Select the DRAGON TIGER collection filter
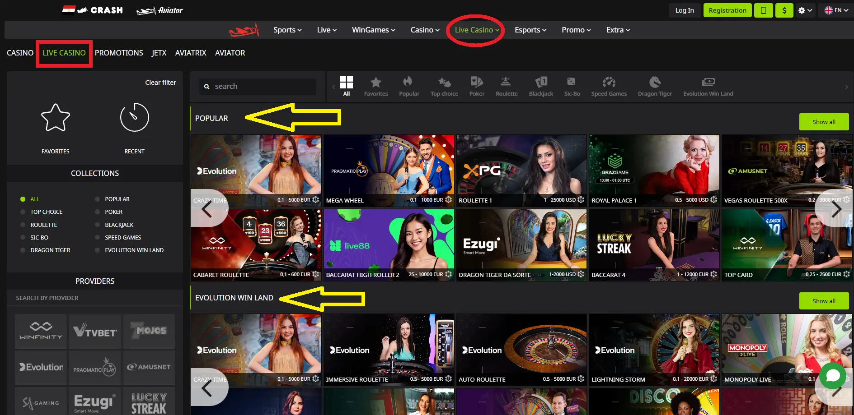854x415 pixels. click(23, 250)
